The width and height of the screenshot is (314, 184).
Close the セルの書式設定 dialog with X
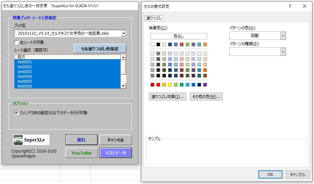305,6
